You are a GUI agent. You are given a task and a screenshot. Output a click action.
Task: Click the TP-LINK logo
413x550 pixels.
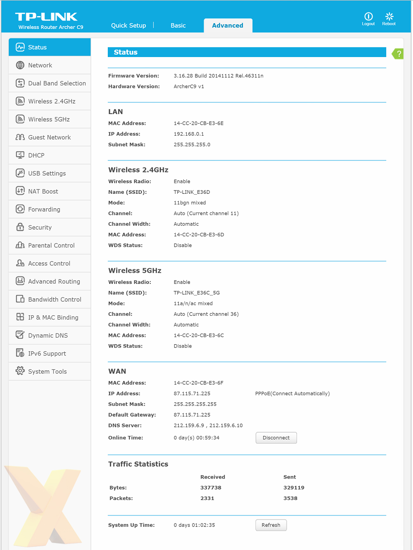click(46, 17)
